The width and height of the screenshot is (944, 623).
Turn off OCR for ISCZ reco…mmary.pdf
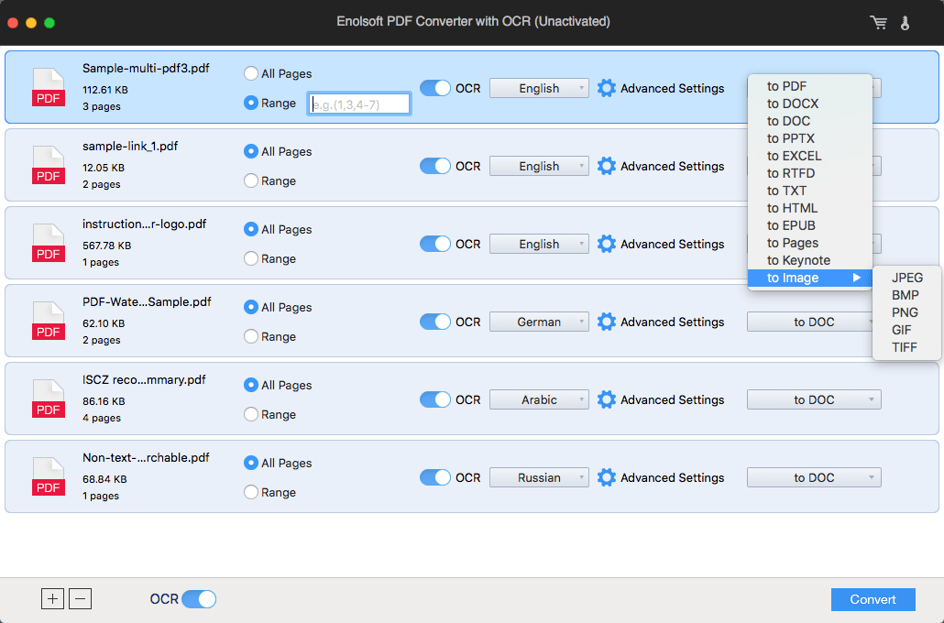coord(434,399)
